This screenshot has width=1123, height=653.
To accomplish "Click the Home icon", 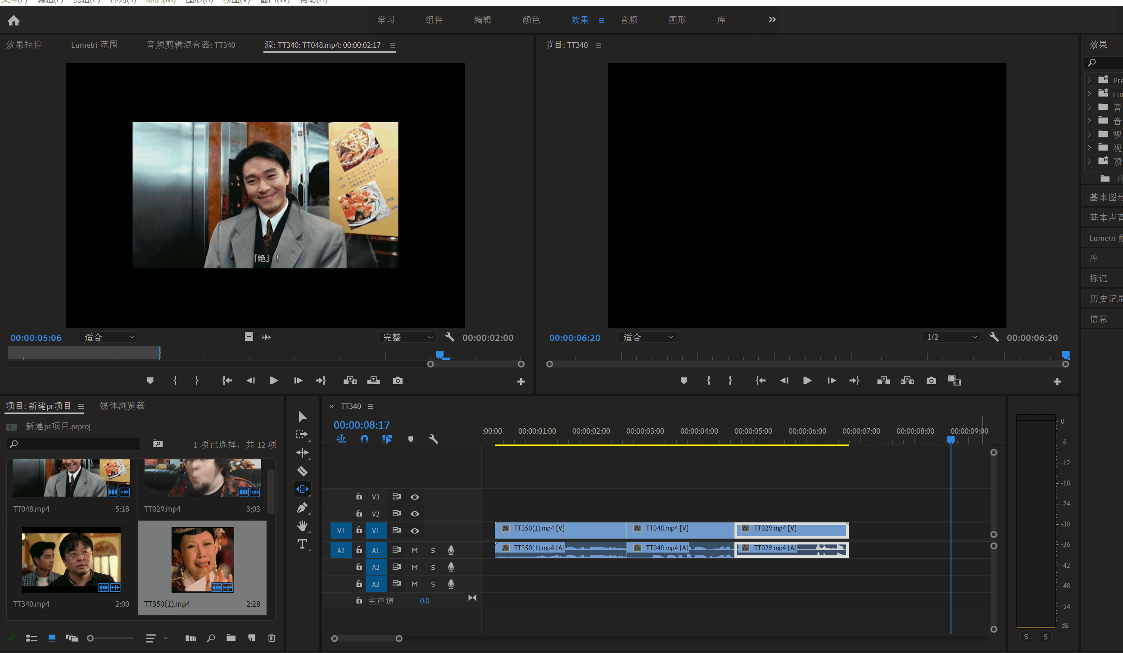I will 14,20.
